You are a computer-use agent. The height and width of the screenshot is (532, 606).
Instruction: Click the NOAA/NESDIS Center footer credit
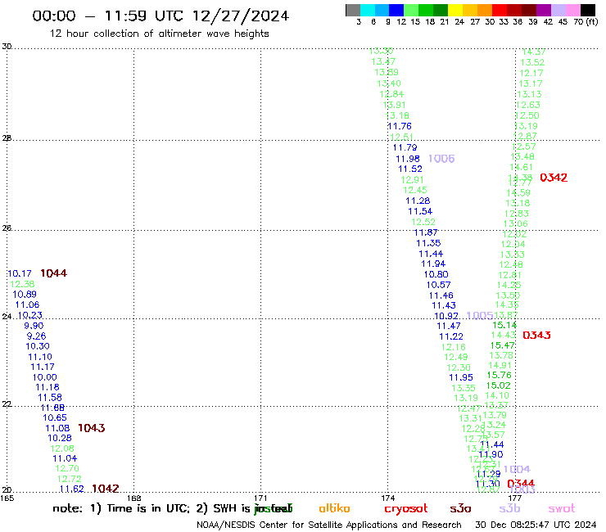(x=329, y=525)
